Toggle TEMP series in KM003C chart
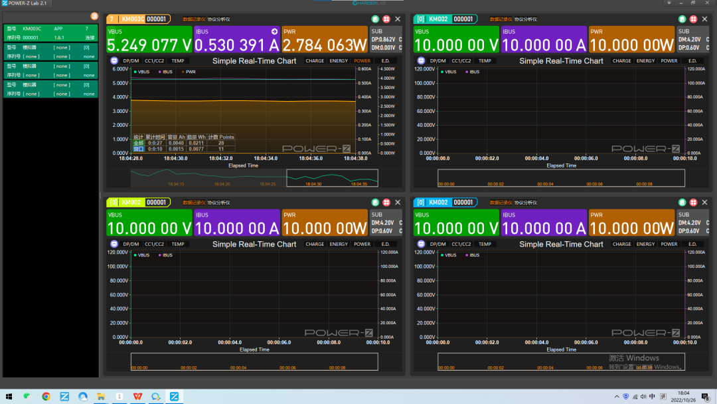This screenshot has width=717, height=404. click(178, 61)
